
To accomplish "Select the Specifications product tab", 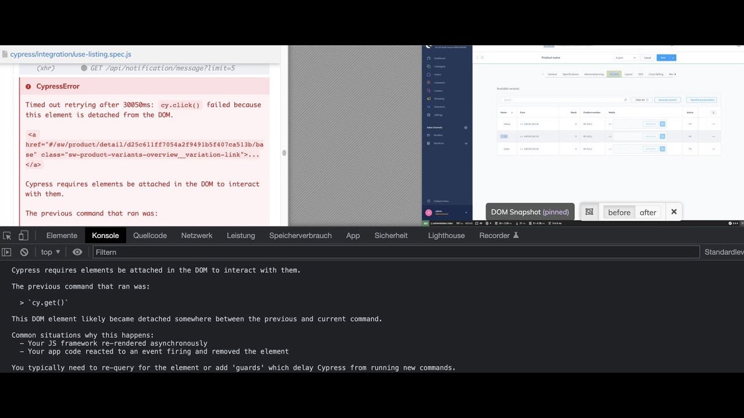I will click(570, 74).
